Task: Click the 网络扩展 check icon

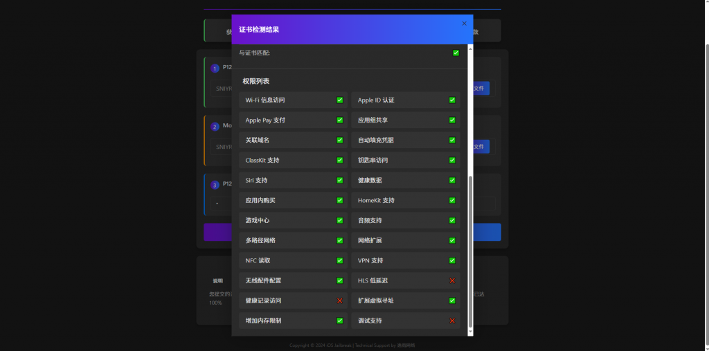Action: [451, 240]
